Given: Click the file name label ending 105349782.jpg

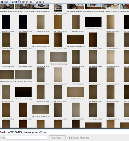Looking at the screenshot, I should click(41, 47).
